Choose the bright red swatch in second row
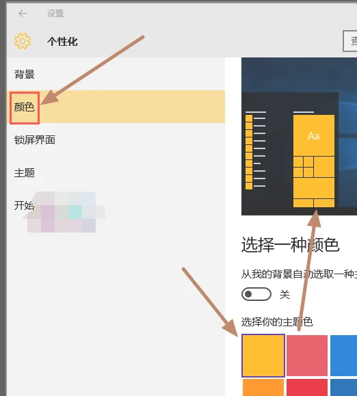The height and width of the screenshot is (396, 357). coord(307,387)
